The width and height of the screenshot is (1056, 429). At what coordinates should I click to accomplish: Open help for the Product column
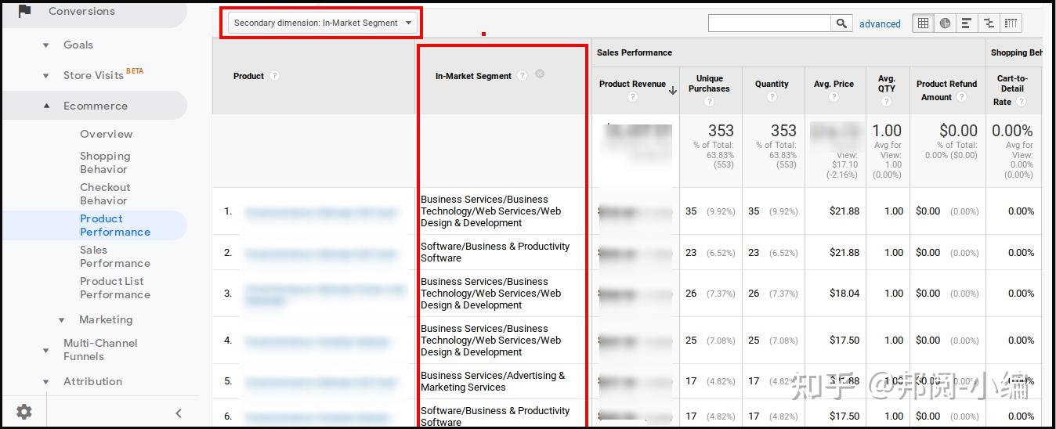[274, 76]
